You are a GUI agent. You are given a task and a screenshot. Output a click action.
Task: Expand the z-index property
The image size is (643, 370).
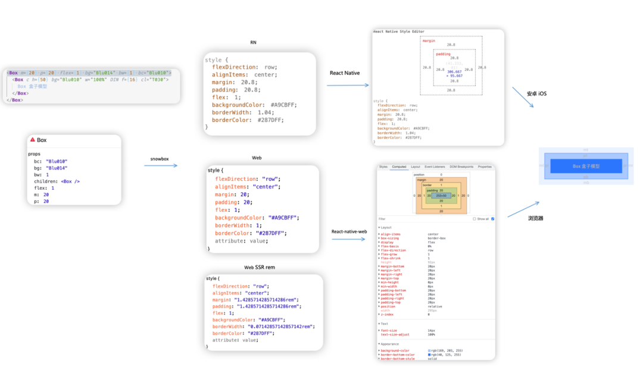pyautogui.click(x=379, y=315)
